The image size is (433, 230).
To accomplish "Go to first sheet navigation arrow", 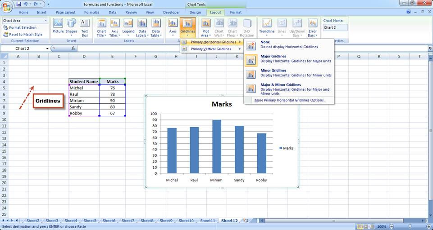I will coord(3,221).
